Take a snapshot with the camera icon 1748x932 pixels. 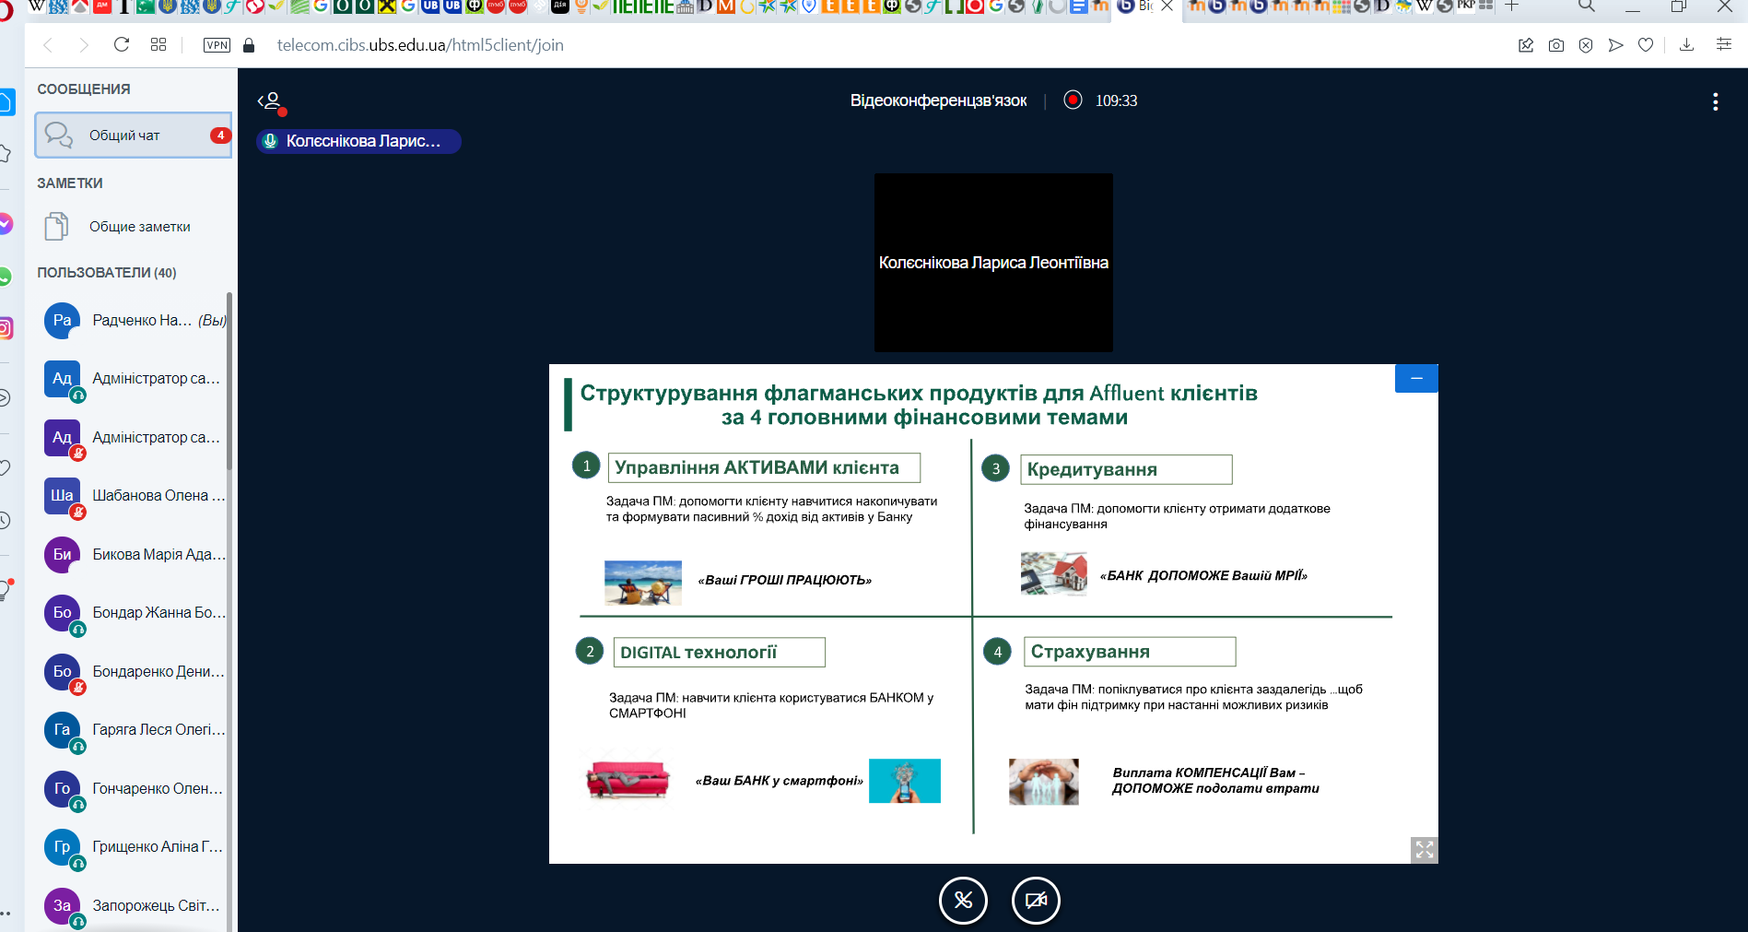pyautogui.click(x=1556, y=45)
